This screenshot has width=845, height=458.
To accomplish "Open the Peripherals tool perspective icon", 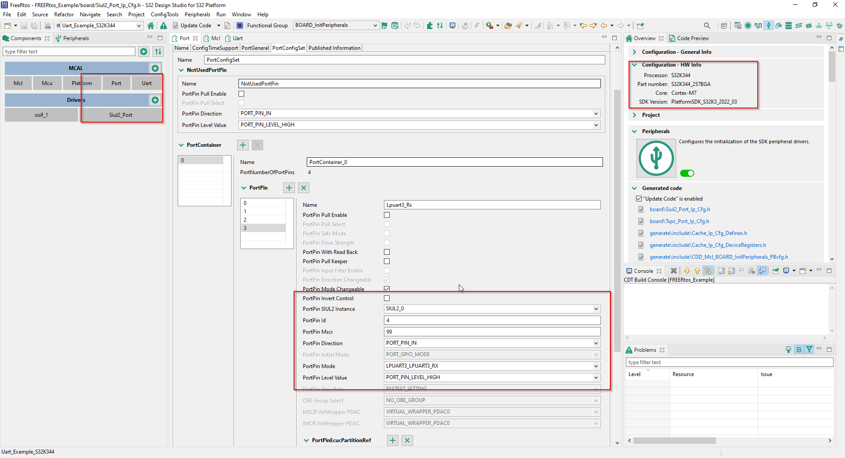I will [x=768, y=26].
